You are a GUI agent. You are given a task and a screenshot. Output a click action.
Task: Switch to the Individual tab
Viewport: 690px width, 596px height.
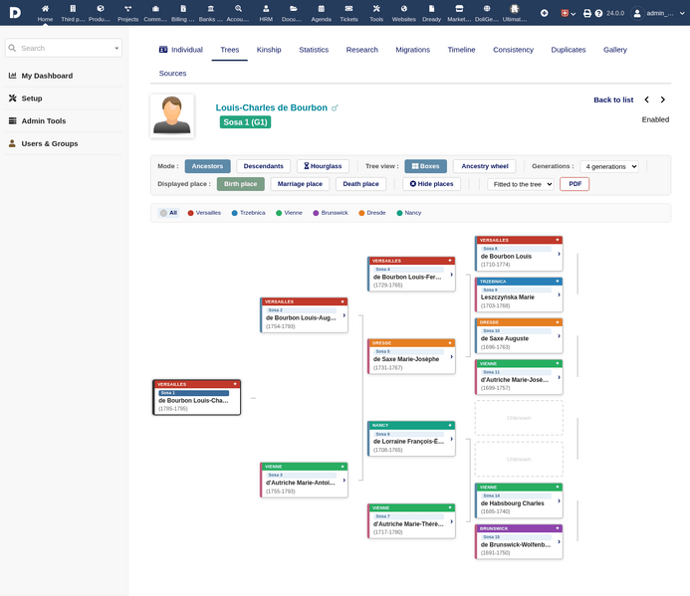[x=181, y=50]
